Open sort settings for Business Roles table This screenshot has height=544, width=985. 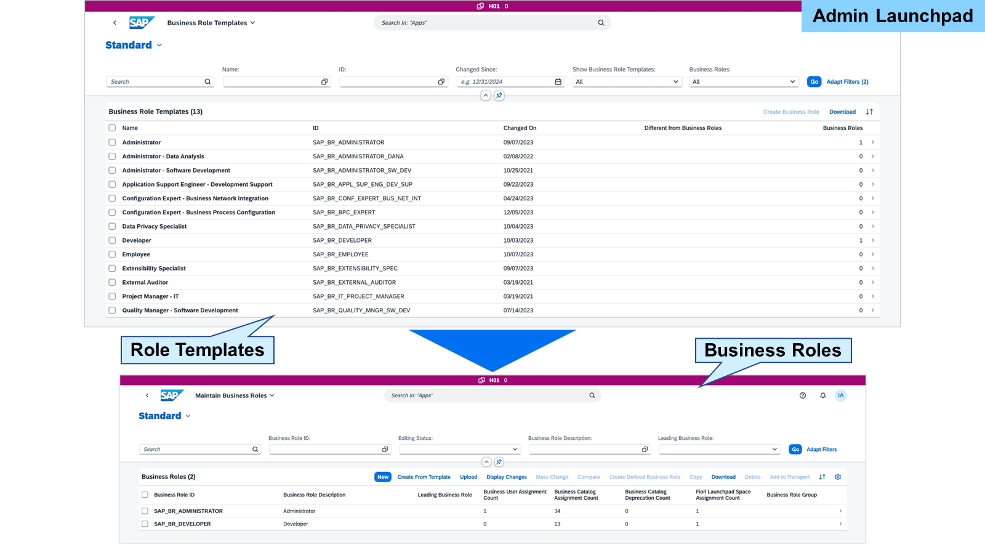click(x=822, y=477)
